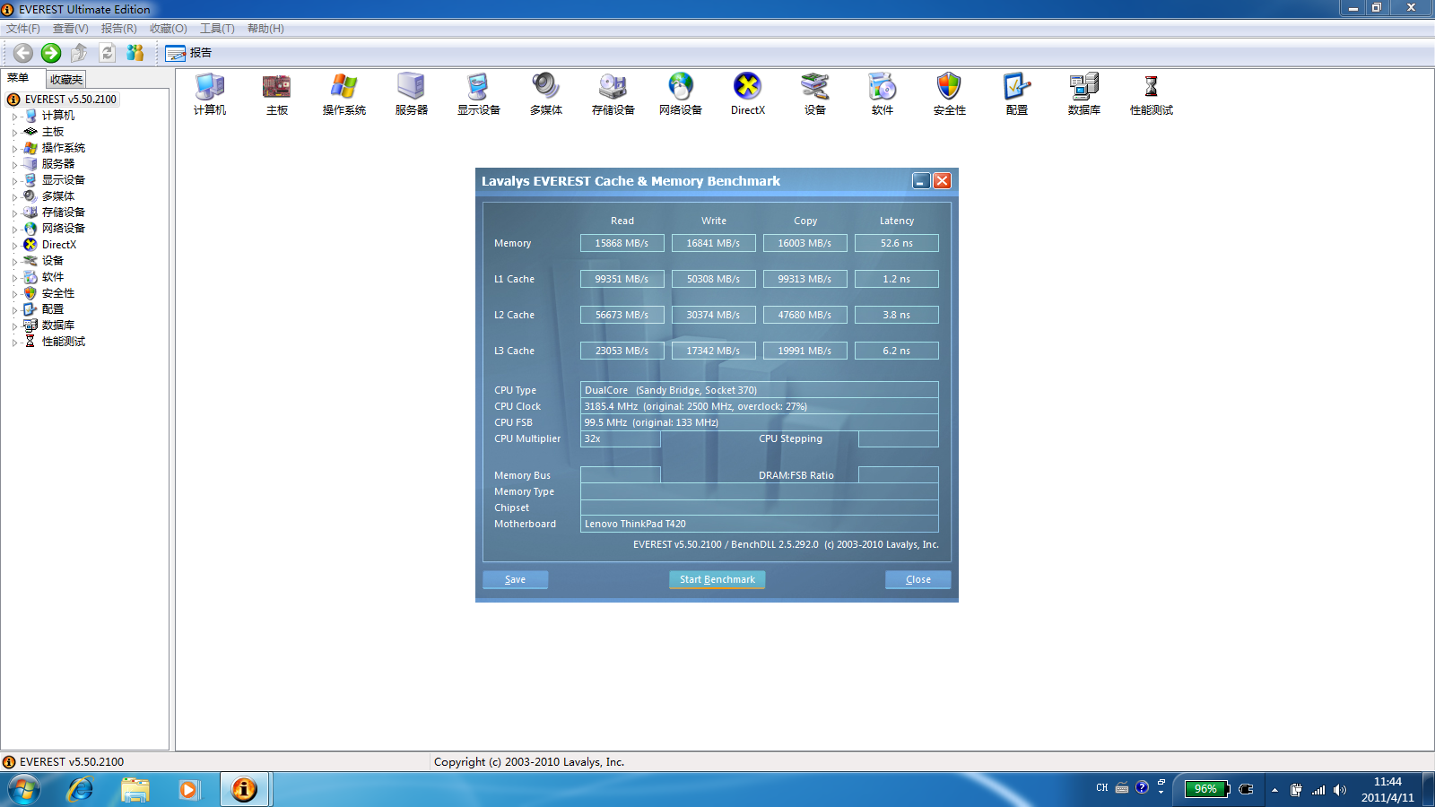
Task: Open the 性能测试 (Benchmark) category icon
Action: tap(1152, 94)
